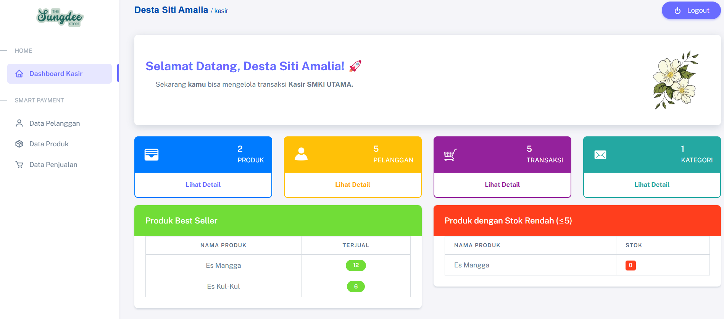Go to Data Produk in sidebar
Viewport: 724px width, 319px height.
(49, 144)
